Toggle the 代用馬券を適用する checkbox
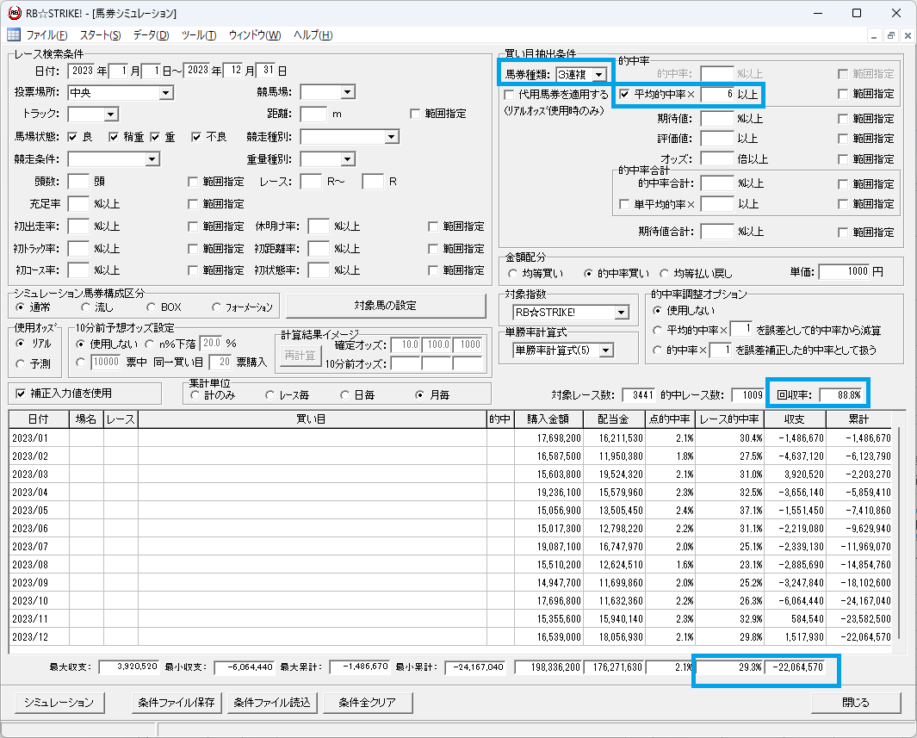The width and height of the screenshot is (917, 738). pyautogui.click(x=510, y=94)
